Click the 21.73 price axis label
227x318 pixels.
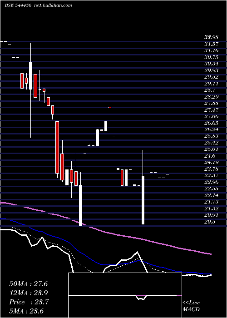pos(211,202)
